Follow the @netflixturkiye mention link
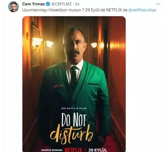Screen dimensions: 164x152 click(x=142, y=10)
